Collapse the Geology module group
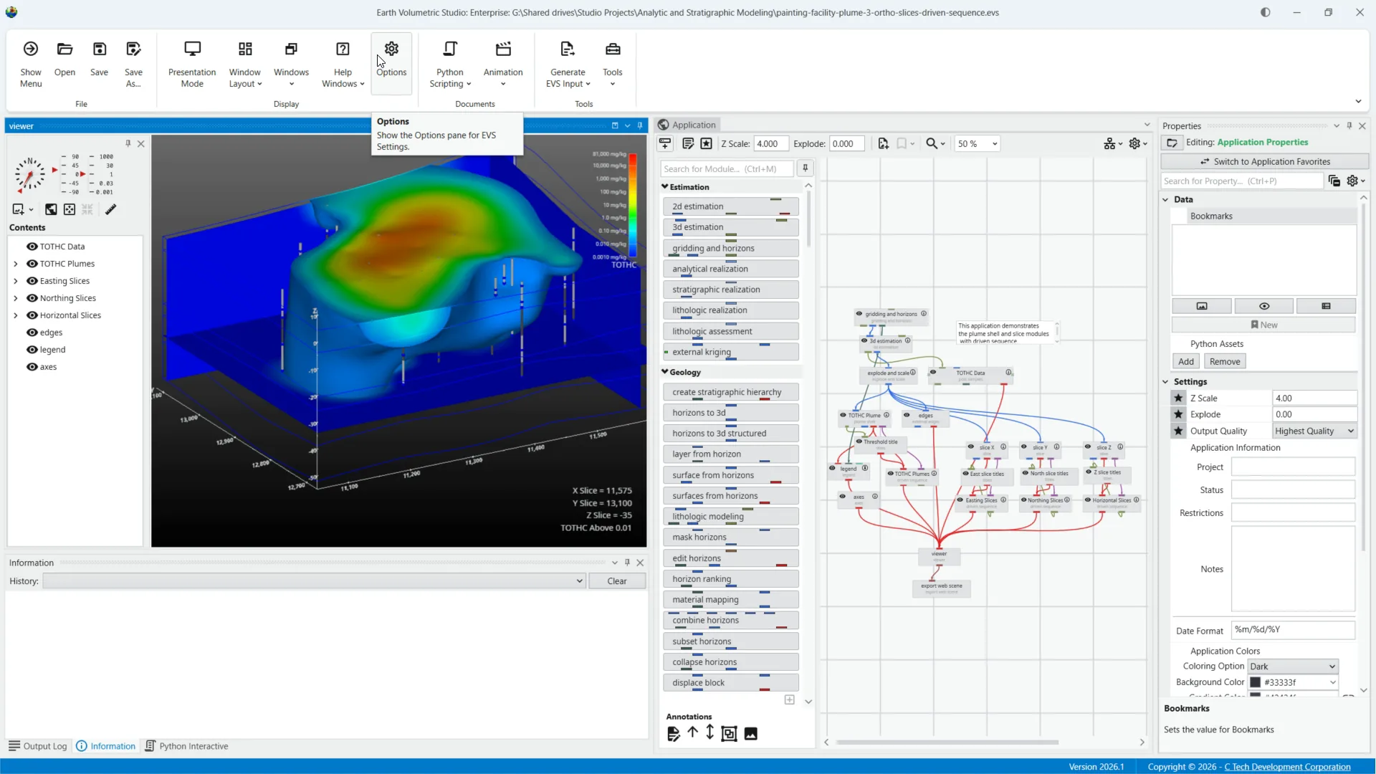1376x774 pixels. (665, 372)
